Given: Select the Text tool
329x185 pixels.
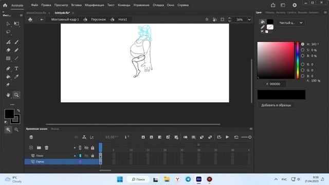Looking at the screenshot, I should pyautogui.click(x=16, y=68).
